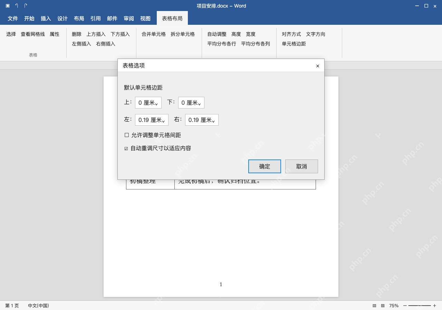Click 右侧插入 command

[106, 44]
